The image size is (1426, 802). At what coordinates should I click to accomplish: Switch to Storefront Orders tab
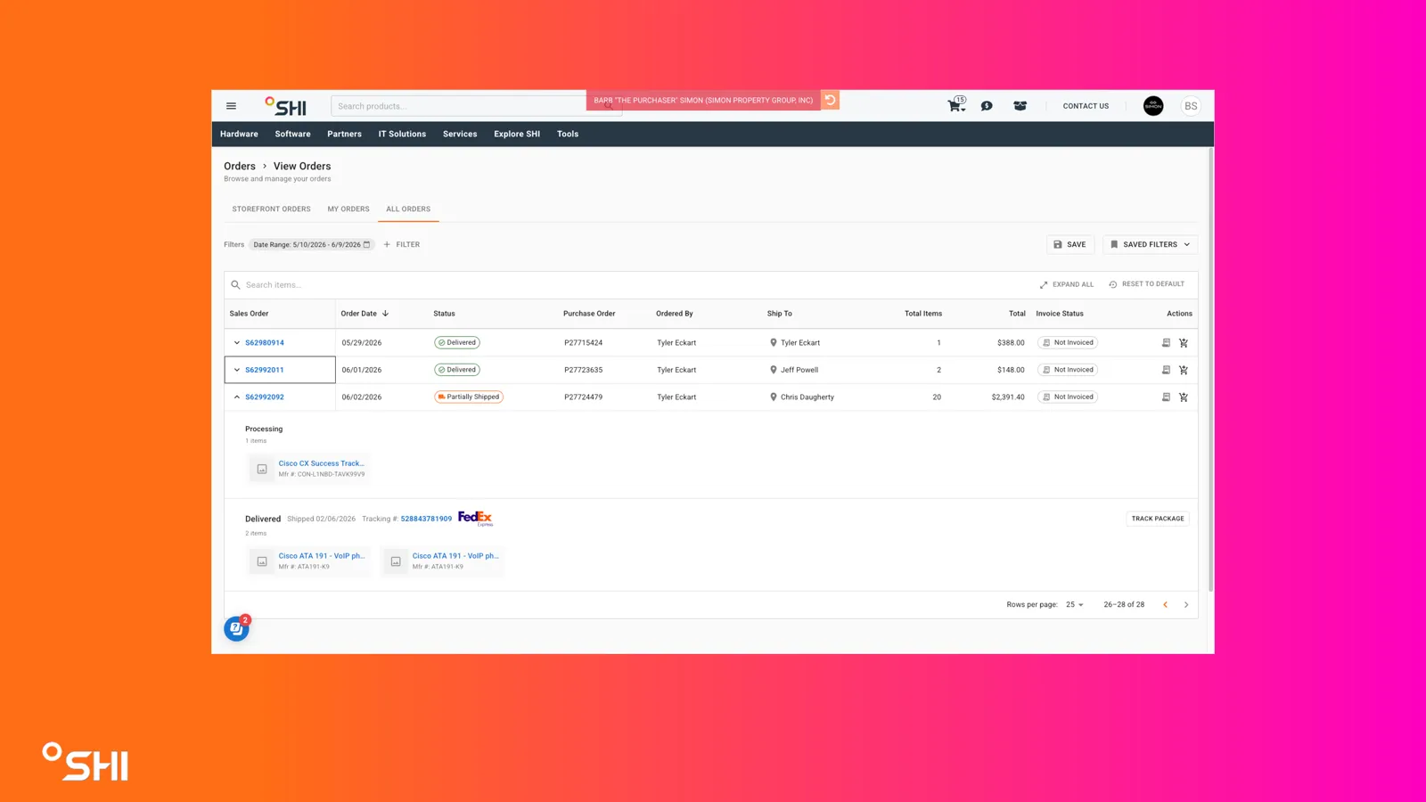(x=271, y=209)
